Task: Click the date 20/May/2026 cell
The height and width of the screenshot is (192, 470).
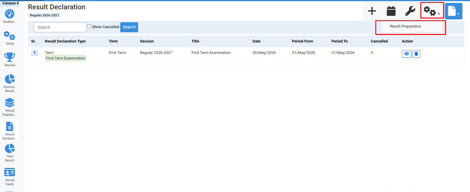Action: 264,53
